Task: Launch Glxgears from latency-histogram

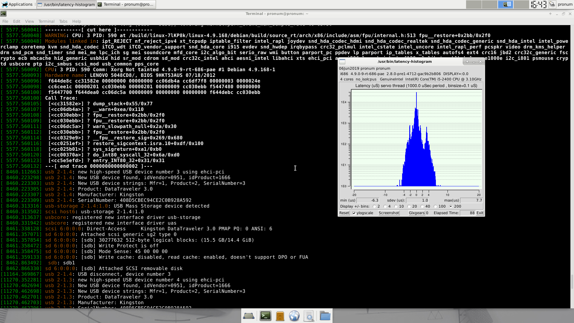Action: coord(416,213)
